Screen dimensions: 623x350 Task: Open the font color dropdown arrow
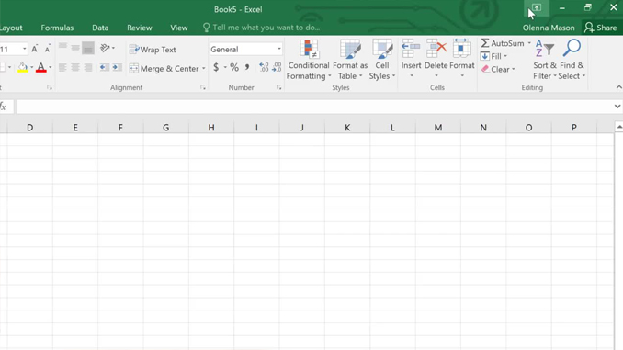pyautogui.click(x=50, y=68)
